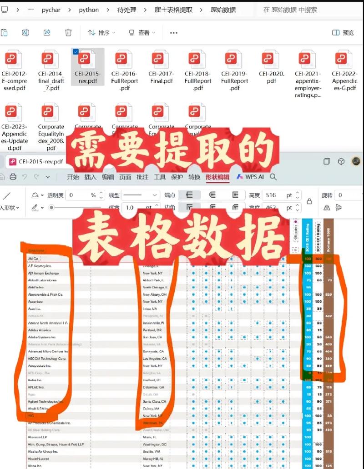Click the share icon in the file toolbar
Screen dimensions: 364x469
46,33
